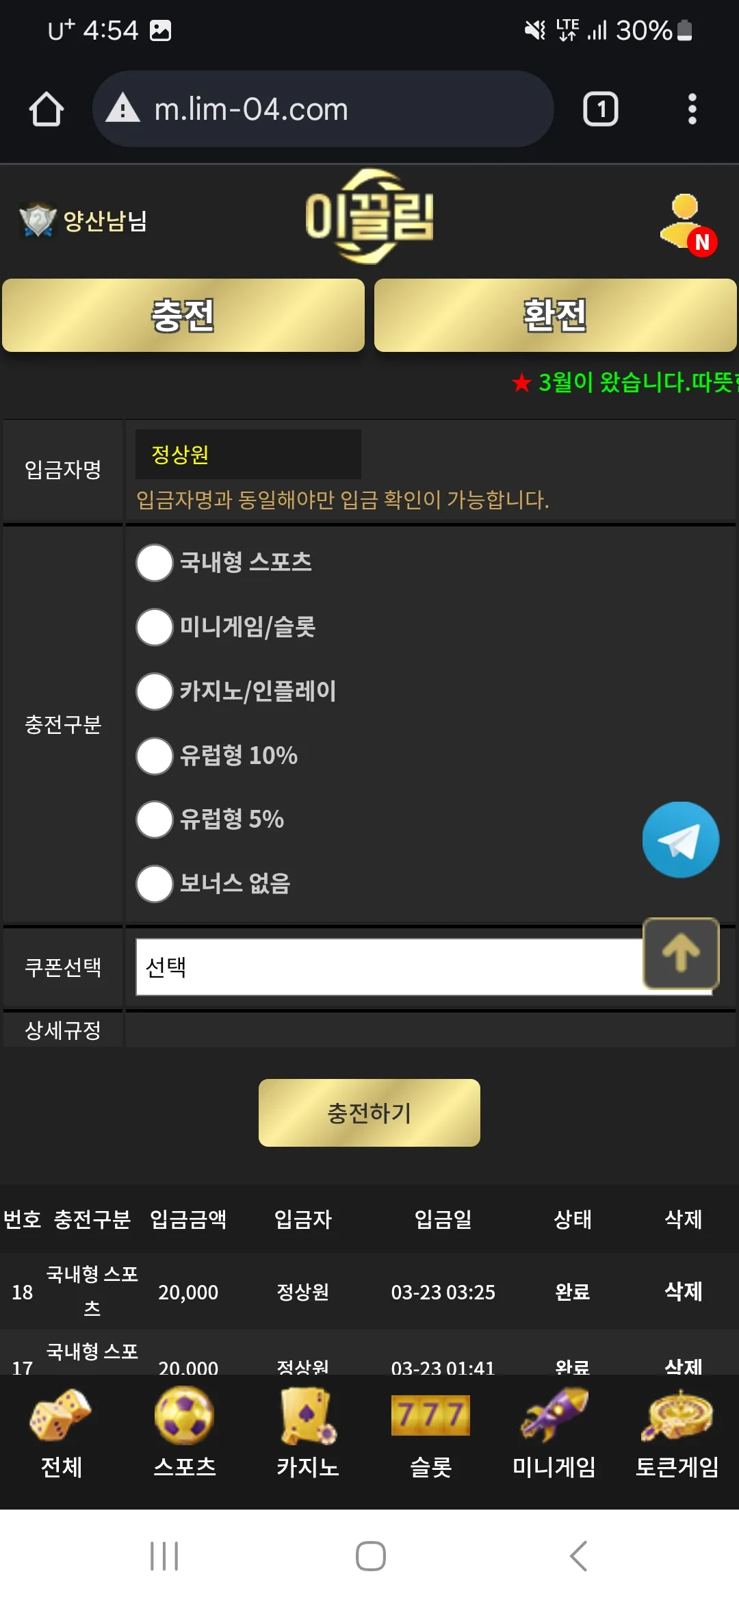Go to browser home icon

click(47, 109)
